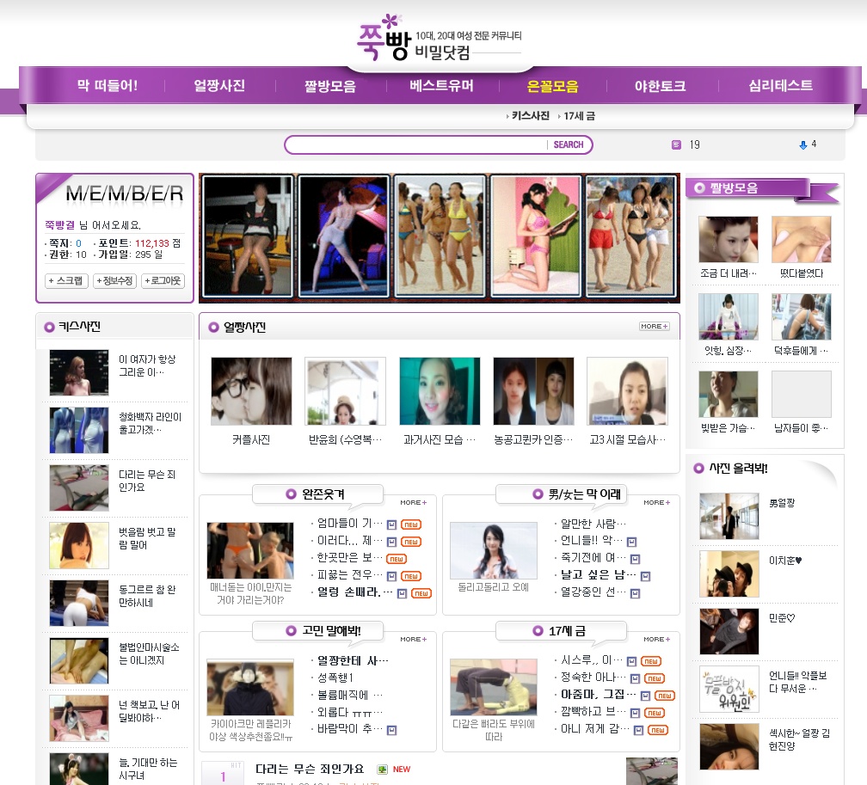Click comment icon next to 언니들!! 악… post
The width and height of the screenshot is (867, 785).
tap(632, 542)
